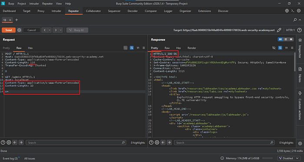Go forward to next request in history

tap(56, 30)
